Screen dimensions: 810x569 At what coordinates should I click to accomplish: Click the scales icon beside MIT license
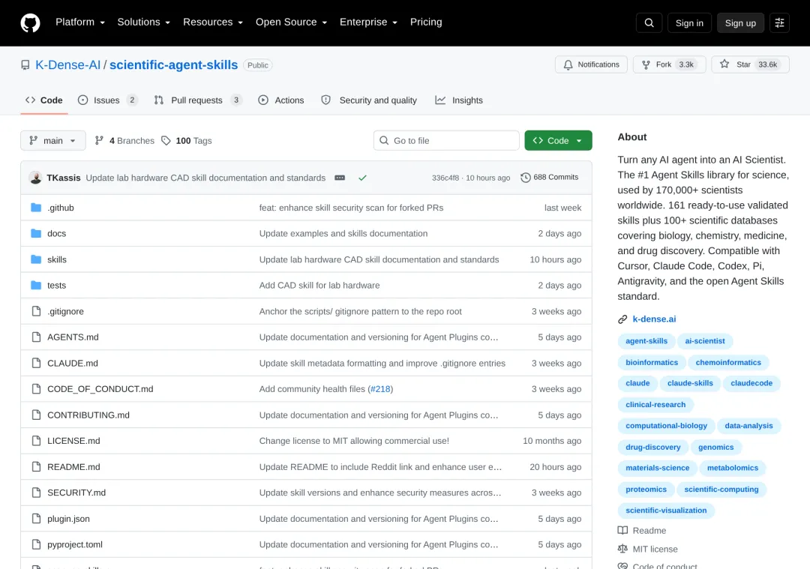pyautogui.click(x=622, y=549)
